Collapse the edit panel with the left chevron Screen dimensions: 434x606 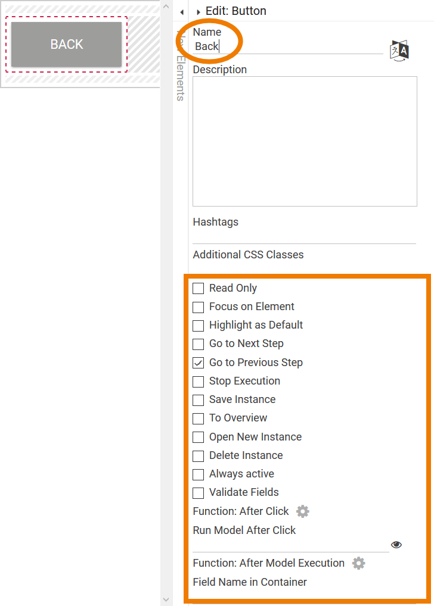coord(182,11)
